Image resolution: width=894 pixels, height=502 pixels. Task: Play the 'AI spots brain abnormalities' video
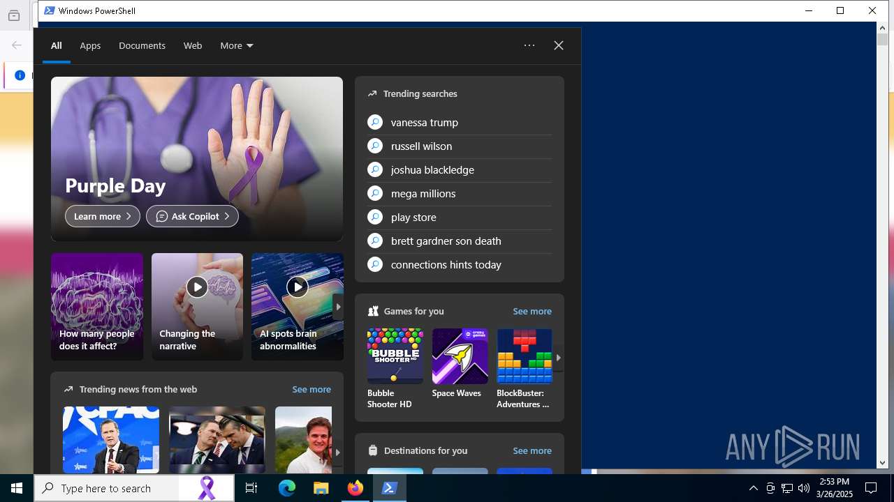pyautogui.click(x=298, y=287)
